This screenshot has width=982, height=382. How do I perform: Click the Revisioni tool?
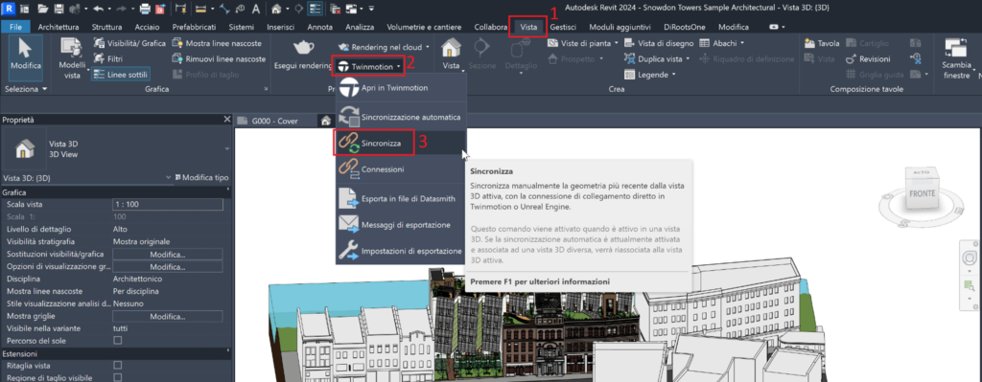coord(868,58)
